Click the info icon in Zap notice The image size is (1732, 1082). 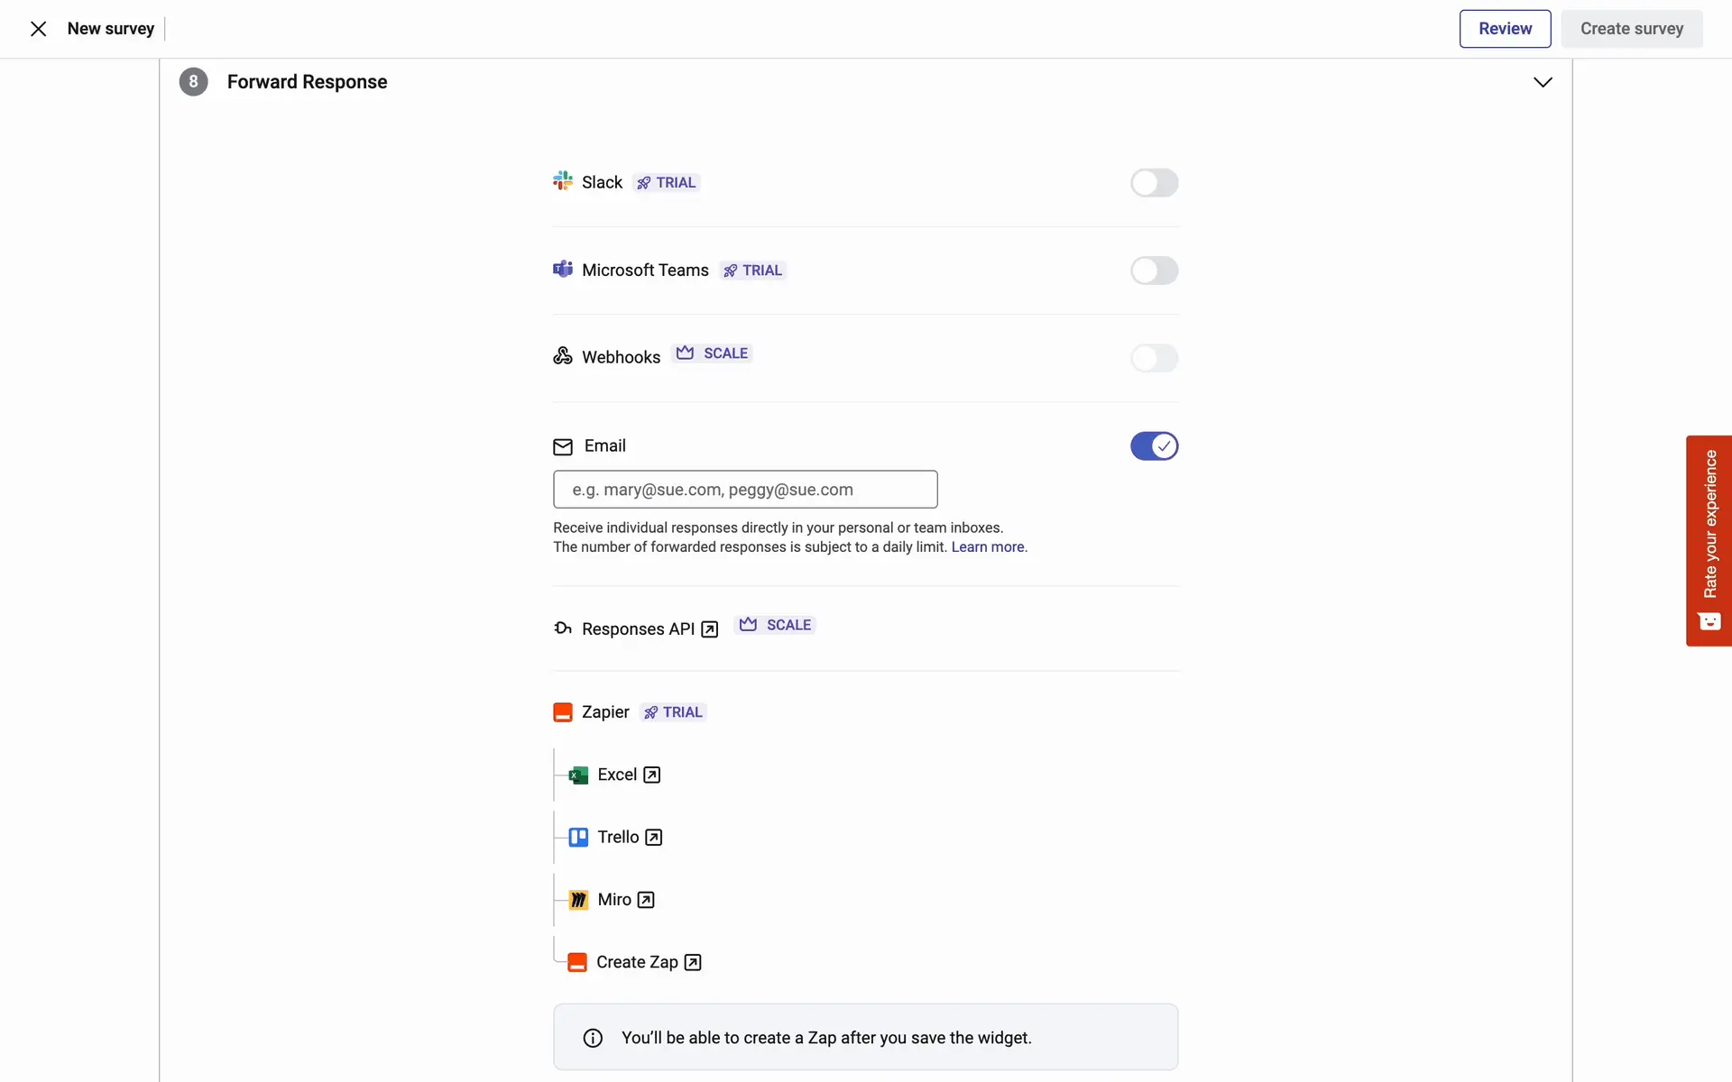(593, 1038)
